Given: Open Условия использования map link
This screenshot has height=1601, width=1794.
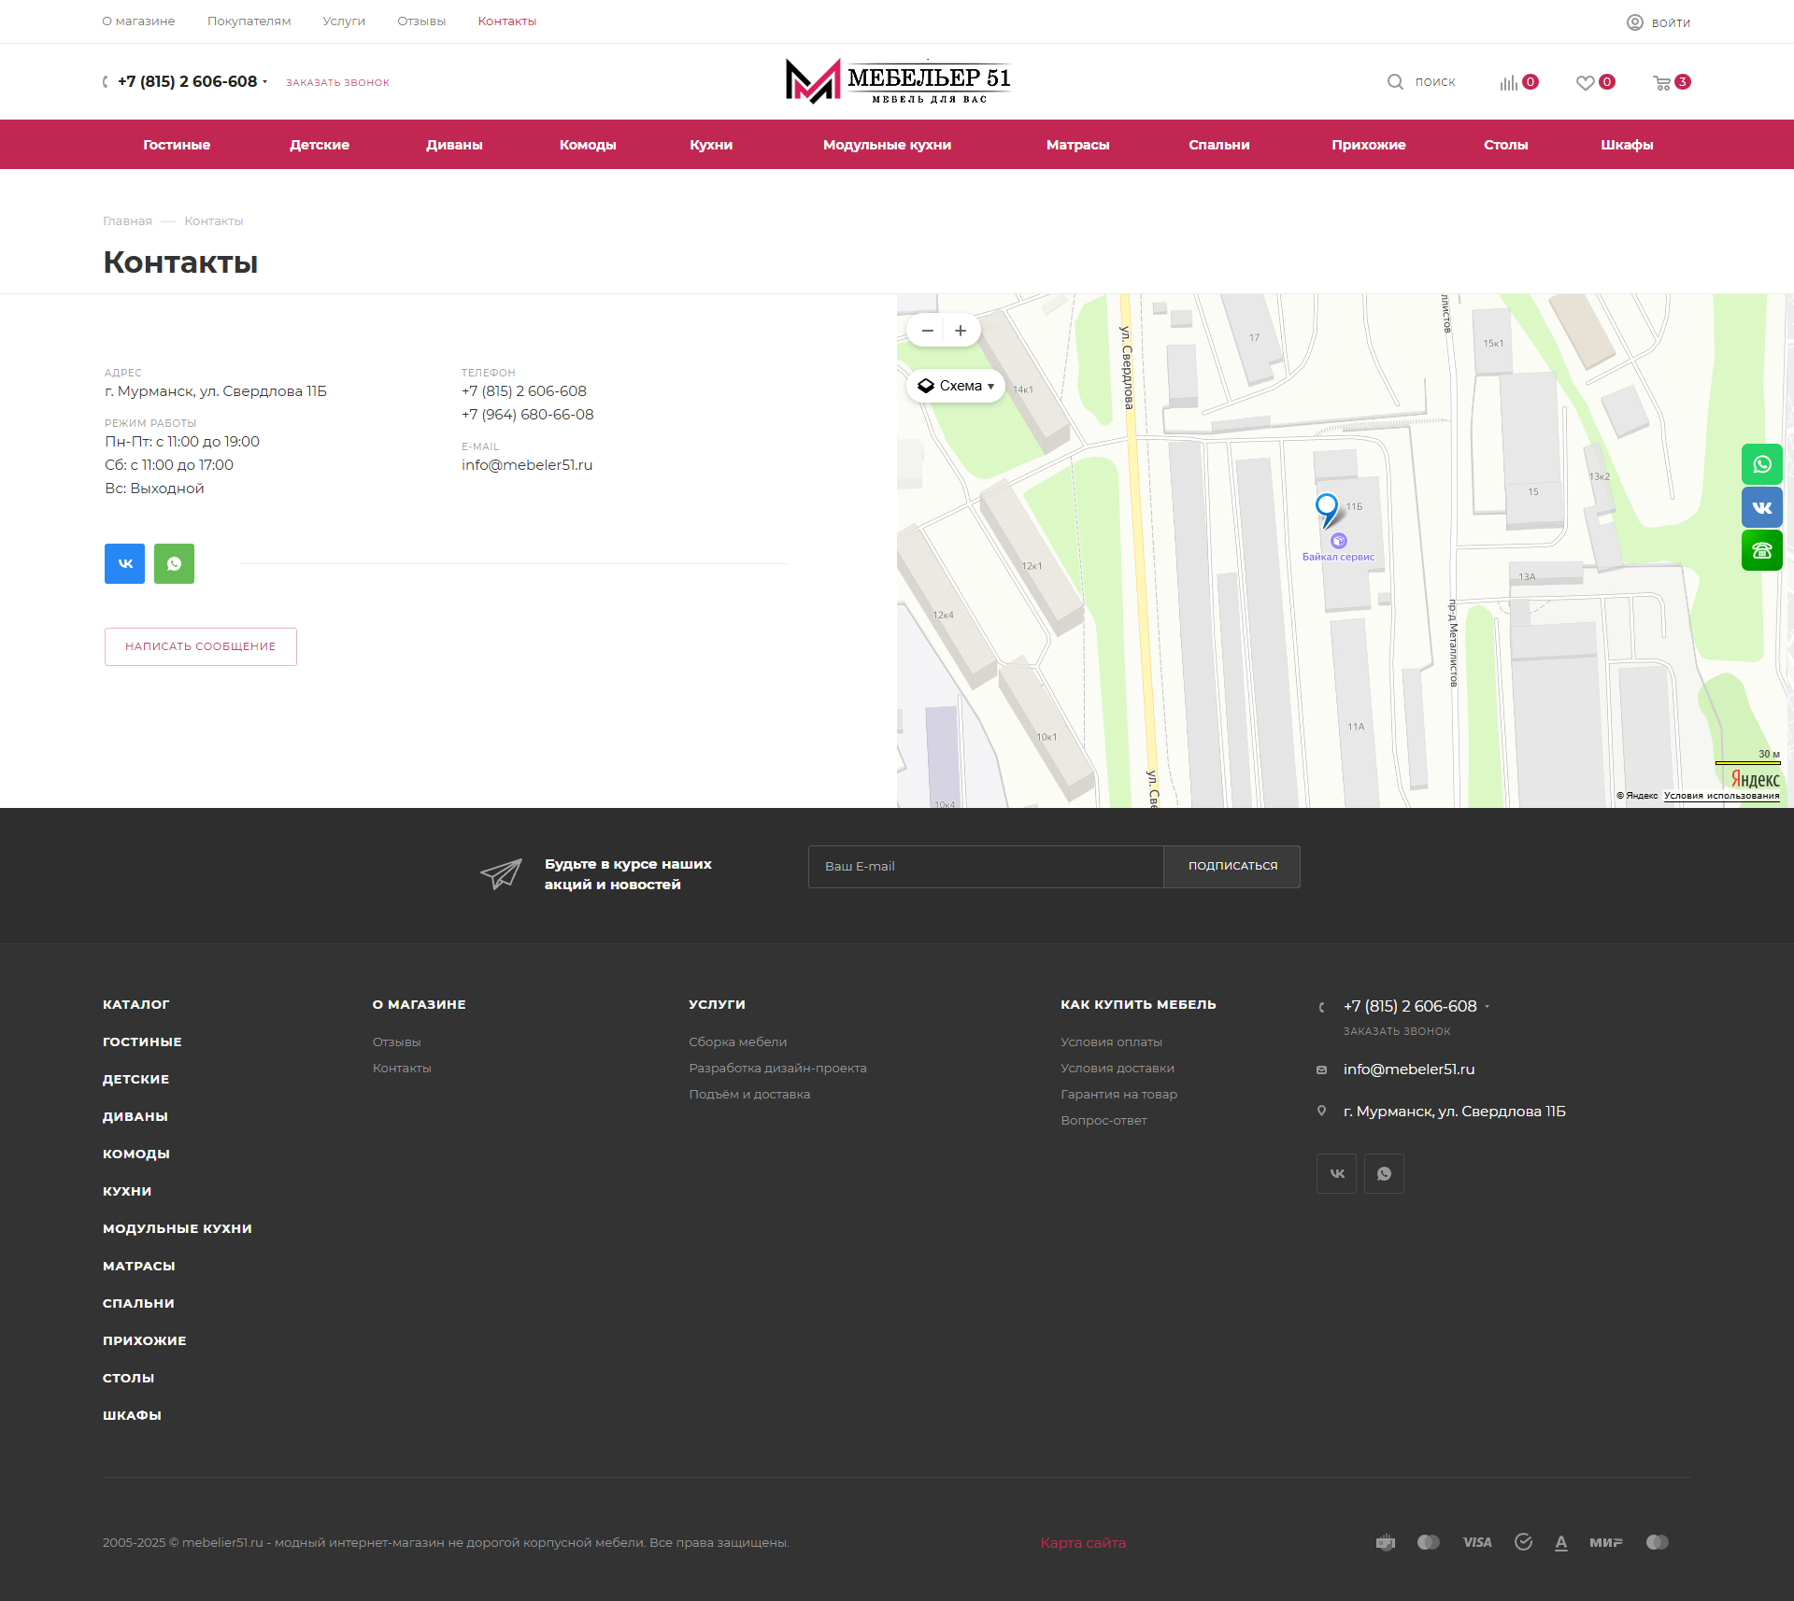Looking at the screenshot, I should [x=1721, y=796].
